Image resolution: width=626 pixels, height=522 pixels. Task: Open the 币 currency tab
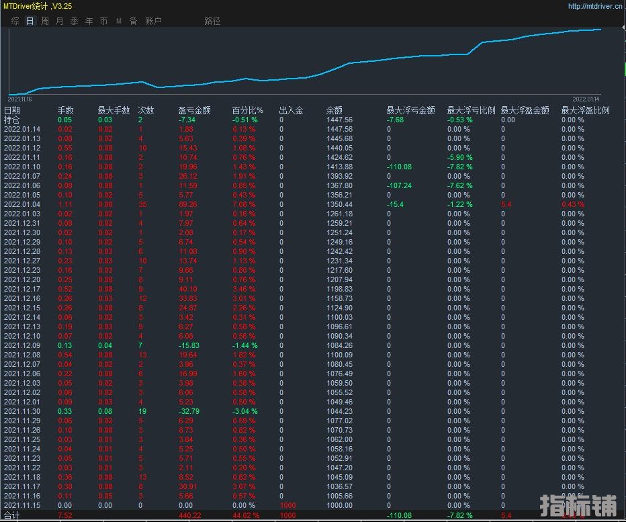(x=104, y=21)
